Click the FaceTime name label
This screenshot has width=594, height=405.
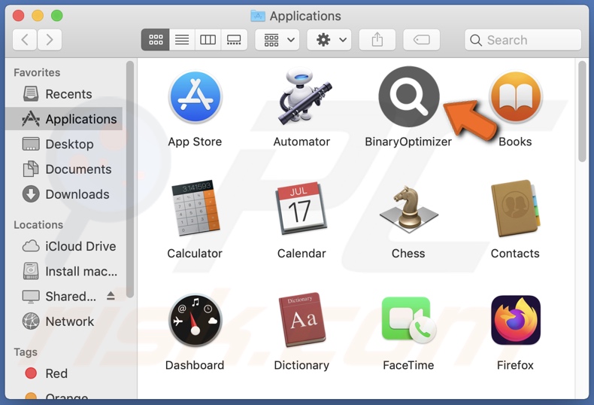pyautogui.click(x=408, y=365)
